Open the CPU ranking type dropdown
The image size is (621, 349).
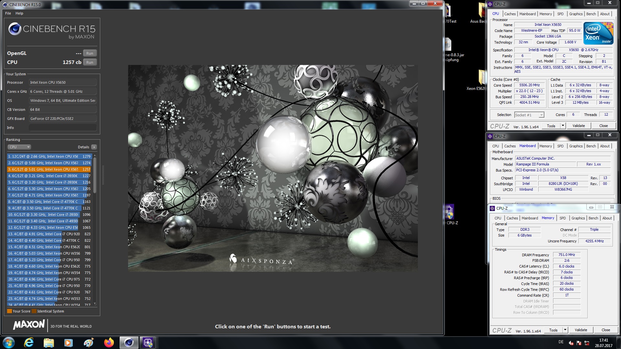[19, 147]
